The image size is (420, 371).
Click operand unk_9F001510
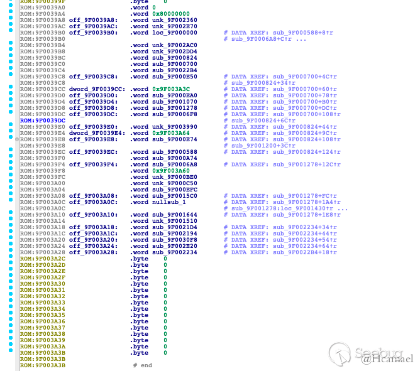click(x=175, y=221)
